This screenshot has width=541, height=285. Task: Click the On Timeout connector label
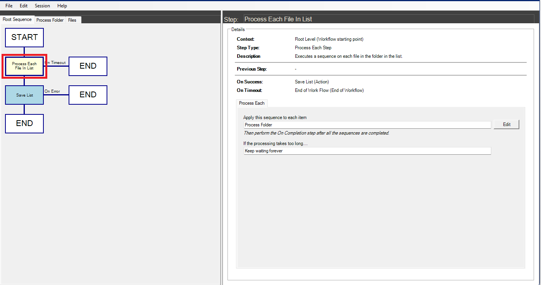point(55,62)
